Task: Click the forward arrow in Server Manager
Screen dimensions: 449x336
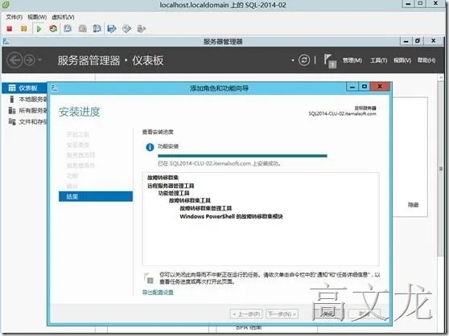Action: [x=29, y=60]
